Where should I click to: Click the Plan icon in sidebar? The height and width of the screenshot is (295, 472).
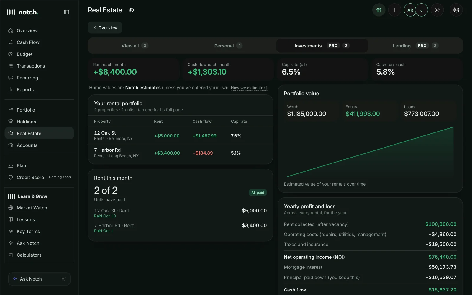tap(11, 166)
